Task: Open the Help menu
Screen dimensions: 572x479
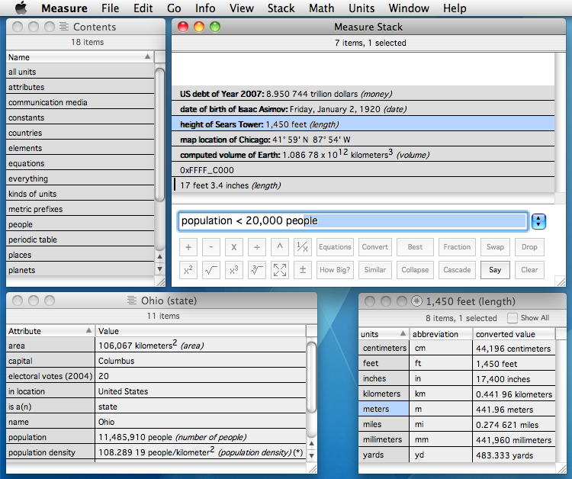Action: point(455,8)
